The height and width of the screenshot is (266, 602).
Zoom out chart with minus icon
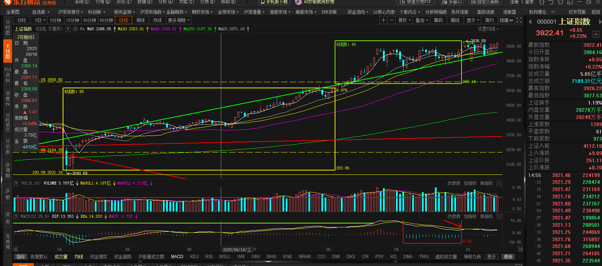[391, 20]
